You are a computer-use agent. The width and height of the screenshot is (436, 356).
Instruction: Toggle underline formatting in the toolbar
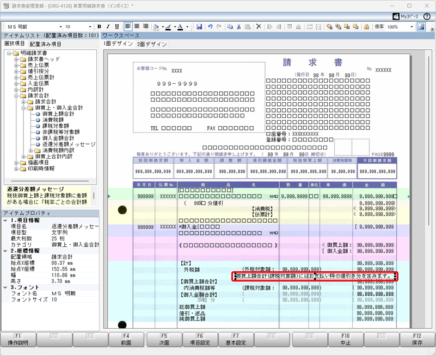click(117, 27)
